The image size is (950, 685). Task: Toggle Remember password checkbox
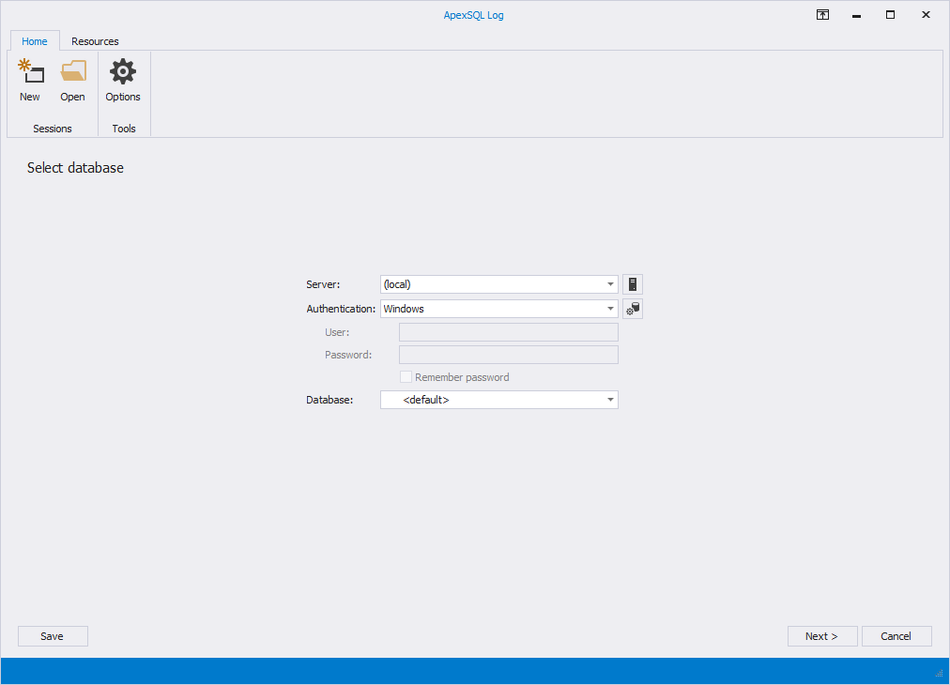pyautogui.click(x=406, y=377)
